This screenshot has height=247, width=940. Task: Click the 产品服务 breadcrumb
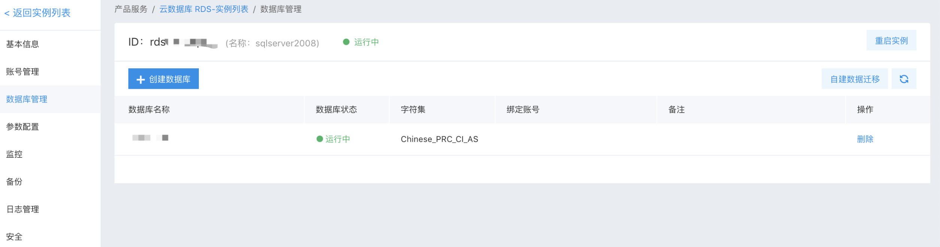131,9
